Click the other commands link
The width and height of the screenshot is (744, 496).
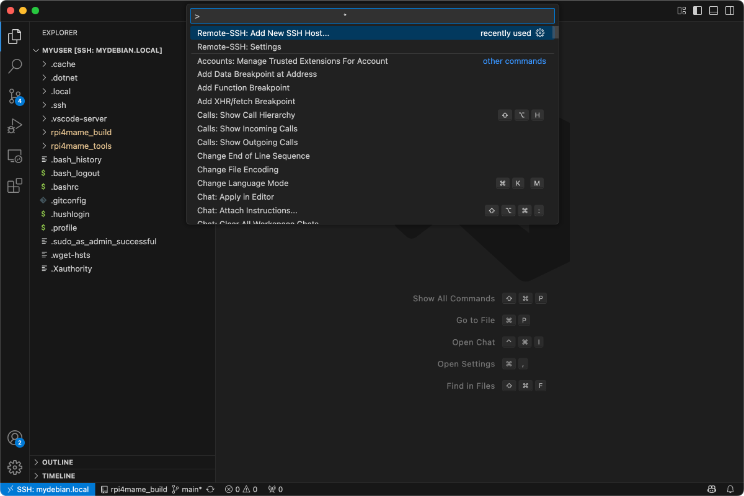click(x=514, y=61)
